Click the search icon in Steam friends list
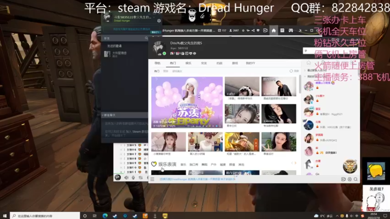 click(x=146, y=38)
